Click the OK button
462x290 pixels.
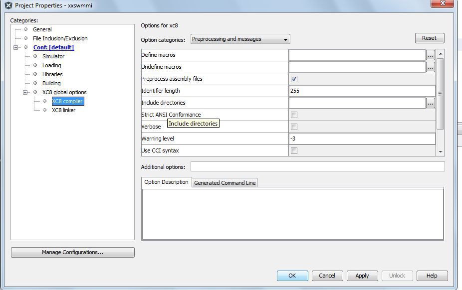coord(292,276)
